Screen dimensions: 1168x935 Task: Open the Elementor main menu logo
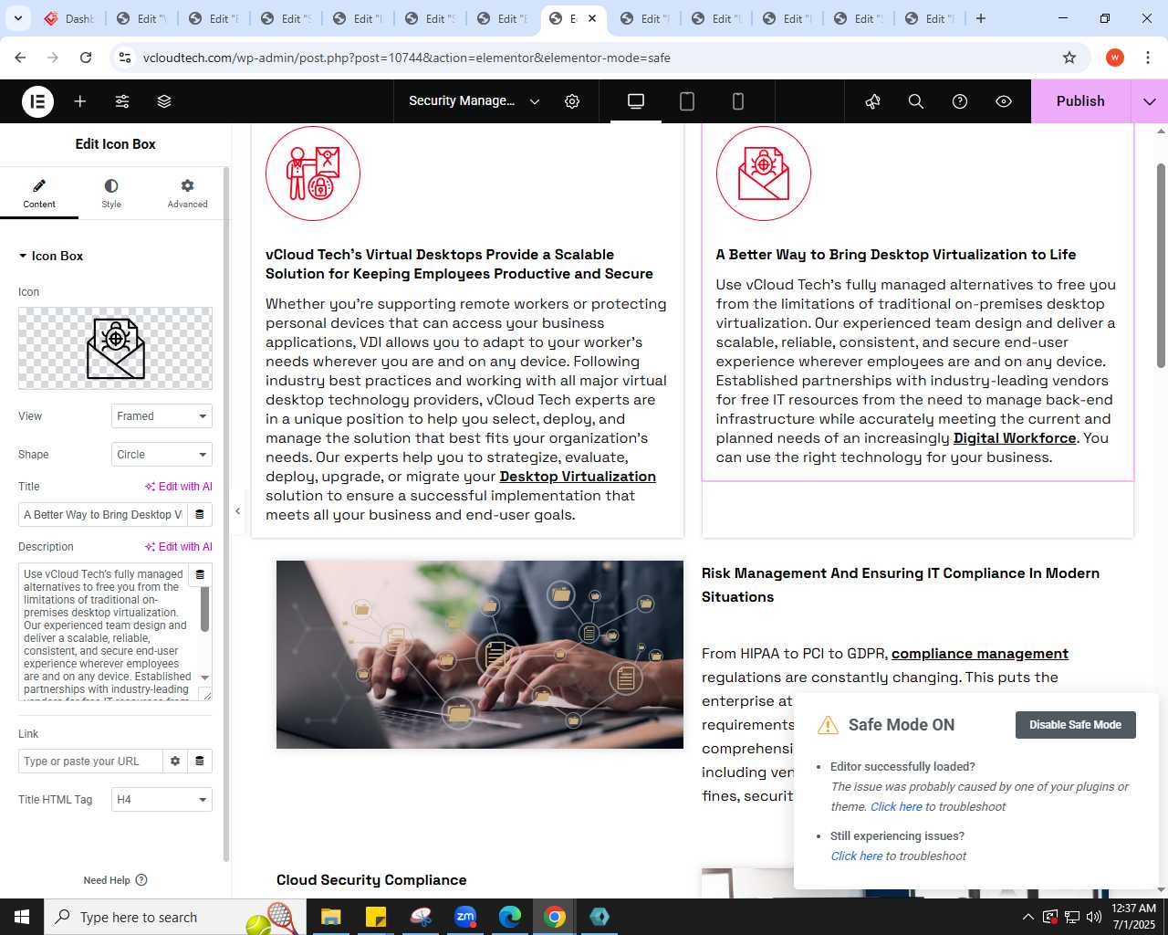(37, 101)
